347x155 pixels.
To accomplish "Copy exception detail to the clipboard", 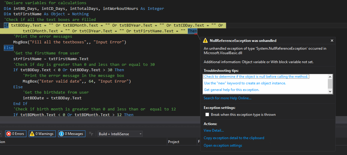I will coord(234,138).
